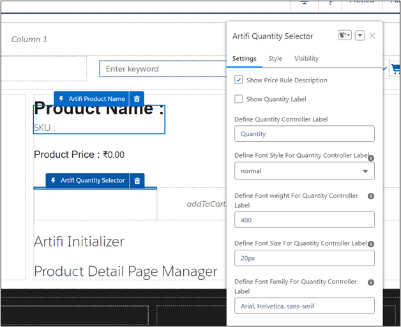Click the Product Name heading text

click(99, 109)
